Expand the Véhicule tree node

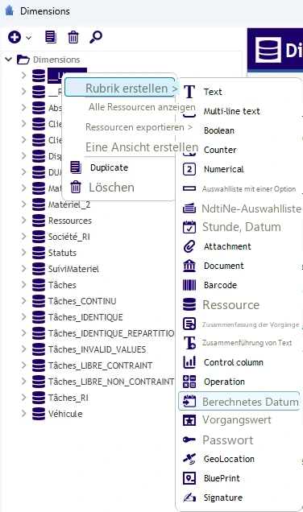click(24, 414)
